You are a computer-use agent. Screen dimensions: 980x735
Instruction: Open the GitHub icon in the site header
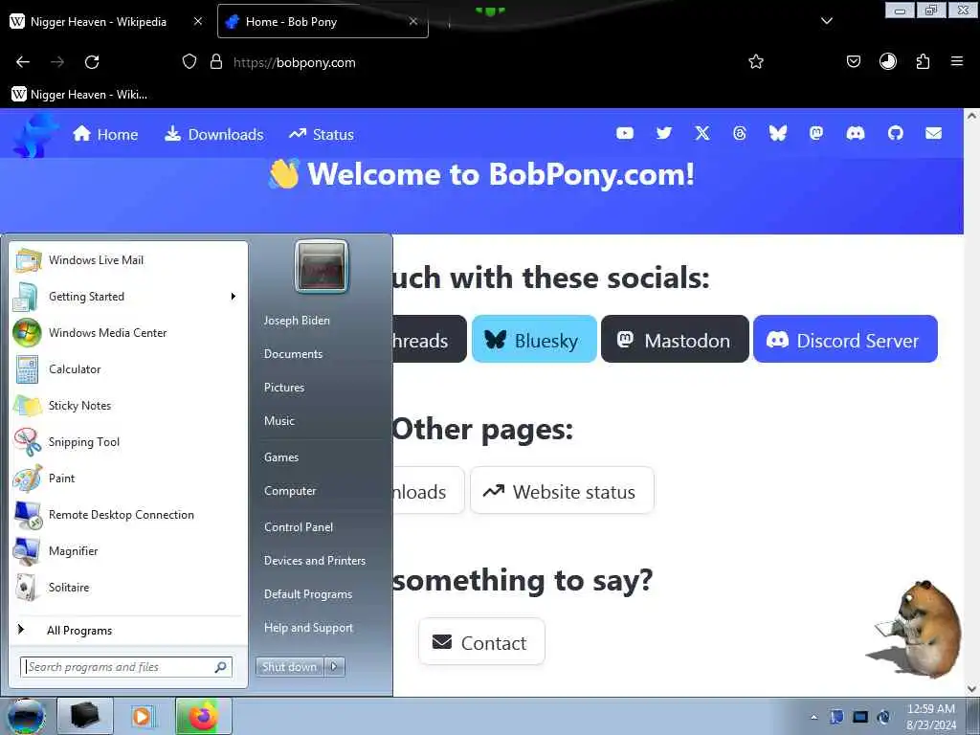coord(895,133)
